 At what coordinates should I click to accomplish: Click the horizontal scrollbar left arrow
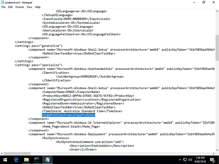coord(2,154)
